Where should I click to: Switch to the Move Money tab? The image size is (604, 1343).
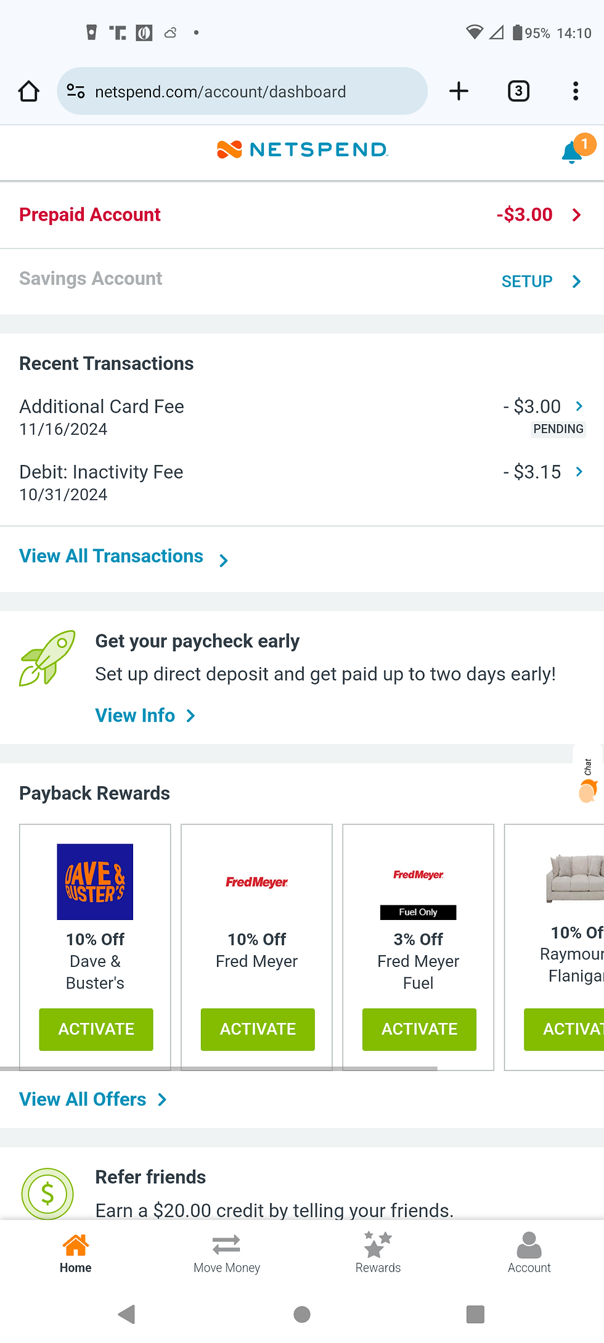[x=227, y=1253]
